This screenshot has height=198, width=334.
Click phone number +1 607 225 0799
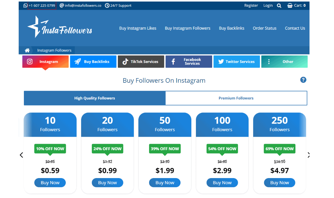(x=42, y=6)
